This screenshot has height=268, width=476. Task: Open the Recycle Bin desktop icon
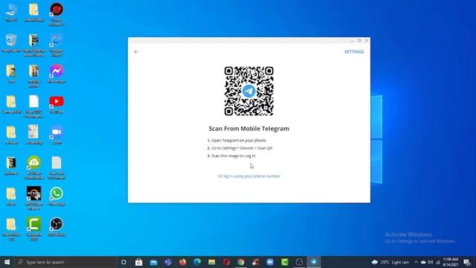pos(11,43)
